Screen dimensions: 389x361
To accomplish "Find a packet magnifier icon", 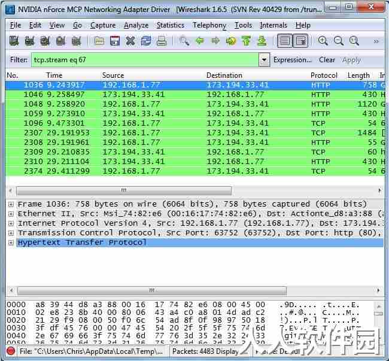I will (184, 41).
